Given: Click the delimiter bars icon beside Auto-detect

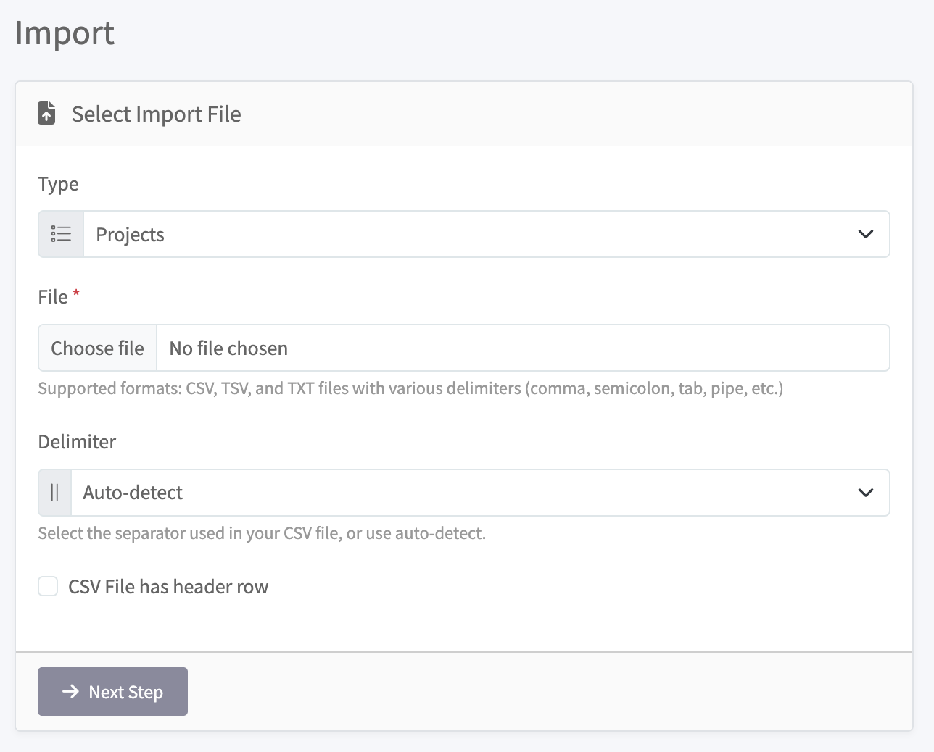Looking at the screenshot, I should click(x=54, y=493).
